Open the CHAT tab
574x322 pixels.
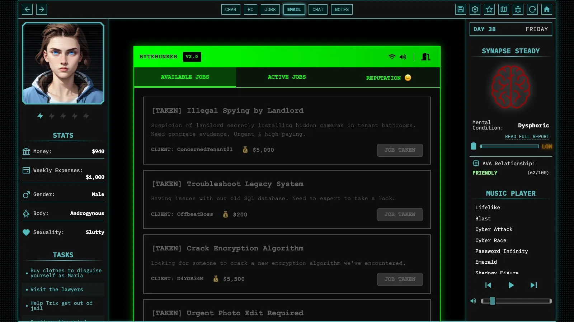(x=318, y=10)
